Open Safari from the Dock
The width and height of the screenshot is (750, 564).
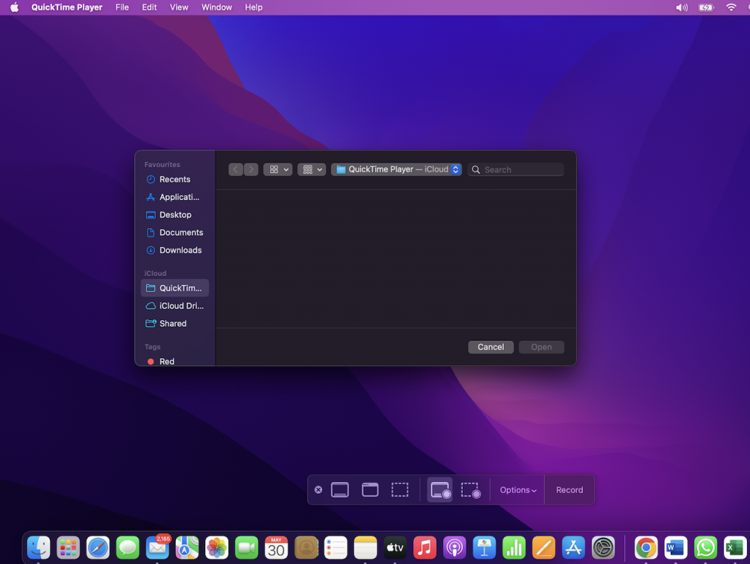97,547
